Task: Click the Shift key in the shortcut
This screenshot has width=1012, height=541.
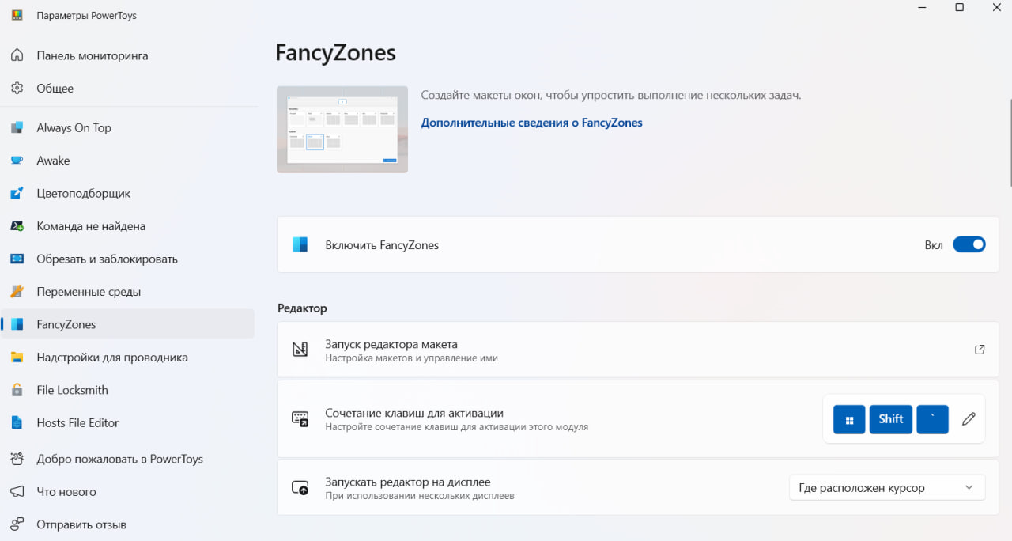Action: tap(891, 419)
